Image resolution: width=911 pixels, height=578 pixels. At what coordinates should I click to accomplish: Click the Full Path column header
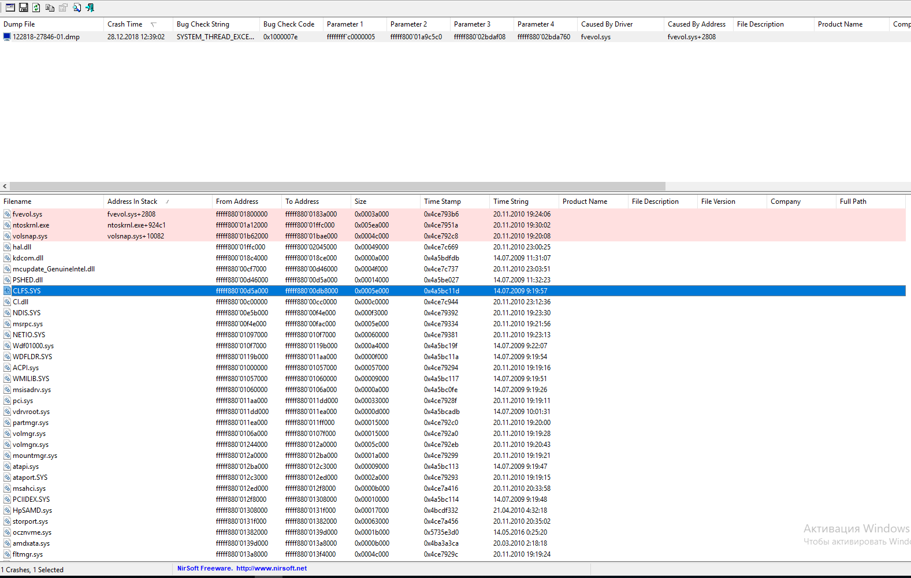pyautogui.click(x=871, y=202)
